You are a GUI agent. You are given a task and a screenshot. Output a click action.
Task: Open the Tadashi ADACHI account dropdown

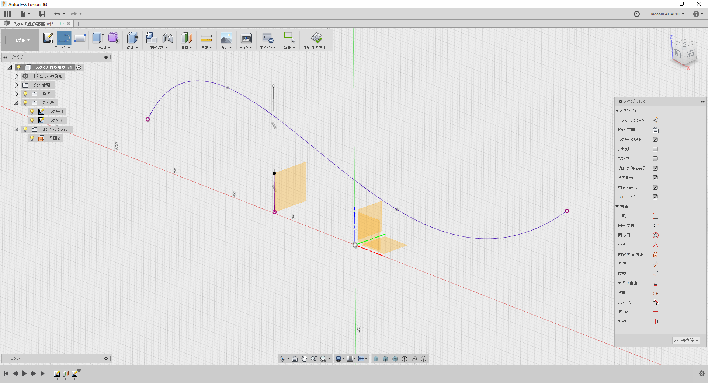coord(667,14)
